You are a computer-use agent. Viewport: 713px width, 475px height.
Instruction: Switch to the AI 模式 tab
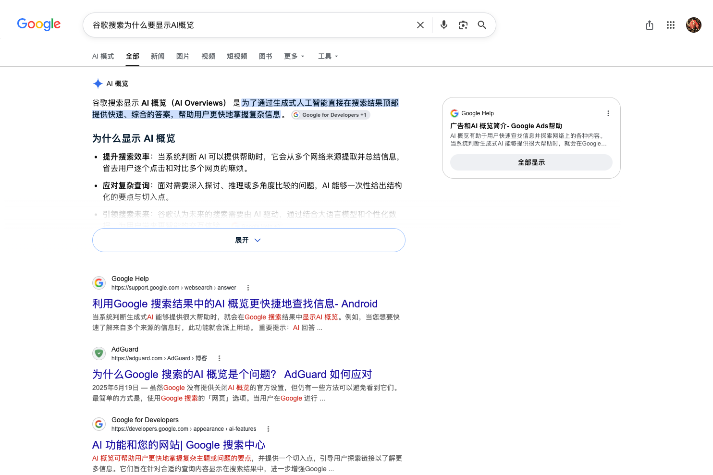tap(103, 56)
